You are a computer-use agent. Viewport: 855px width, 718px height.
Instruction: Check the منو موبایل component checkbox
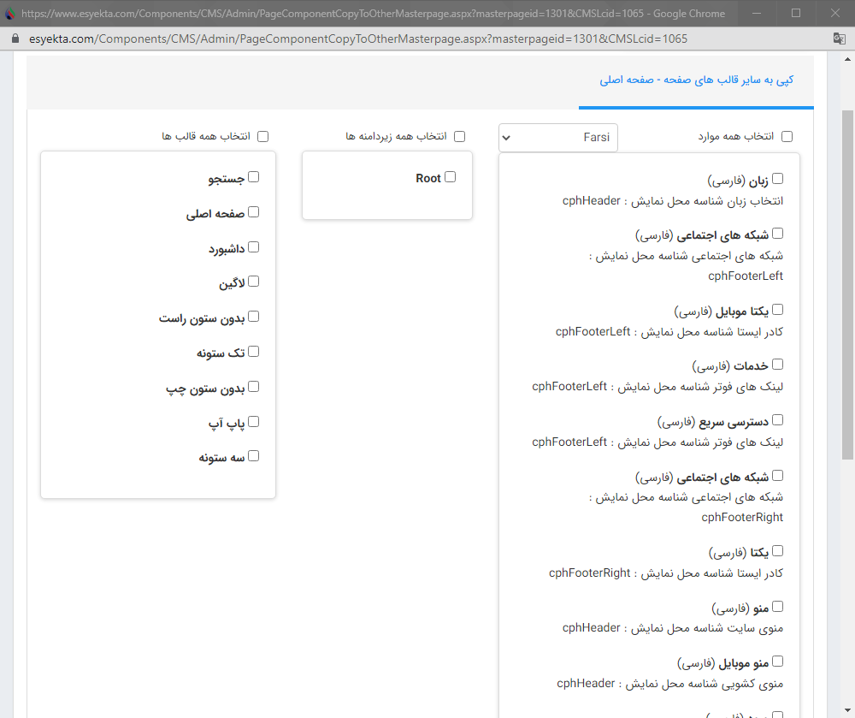(x=776, y=661)
